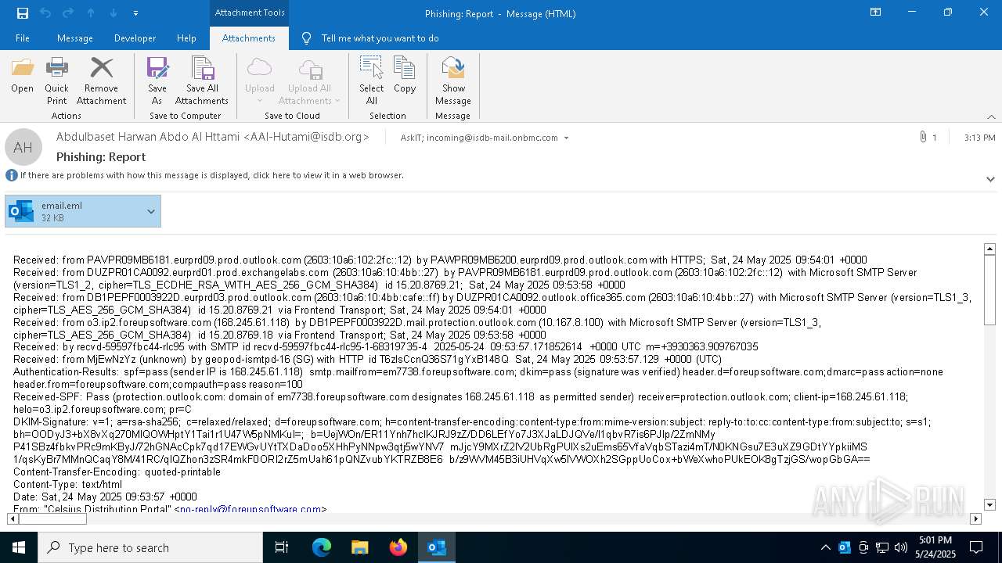Open the attachment with the Open icon
Image resolution: width=1002 pixels, height=563 pixels.
tap(23, 76)
